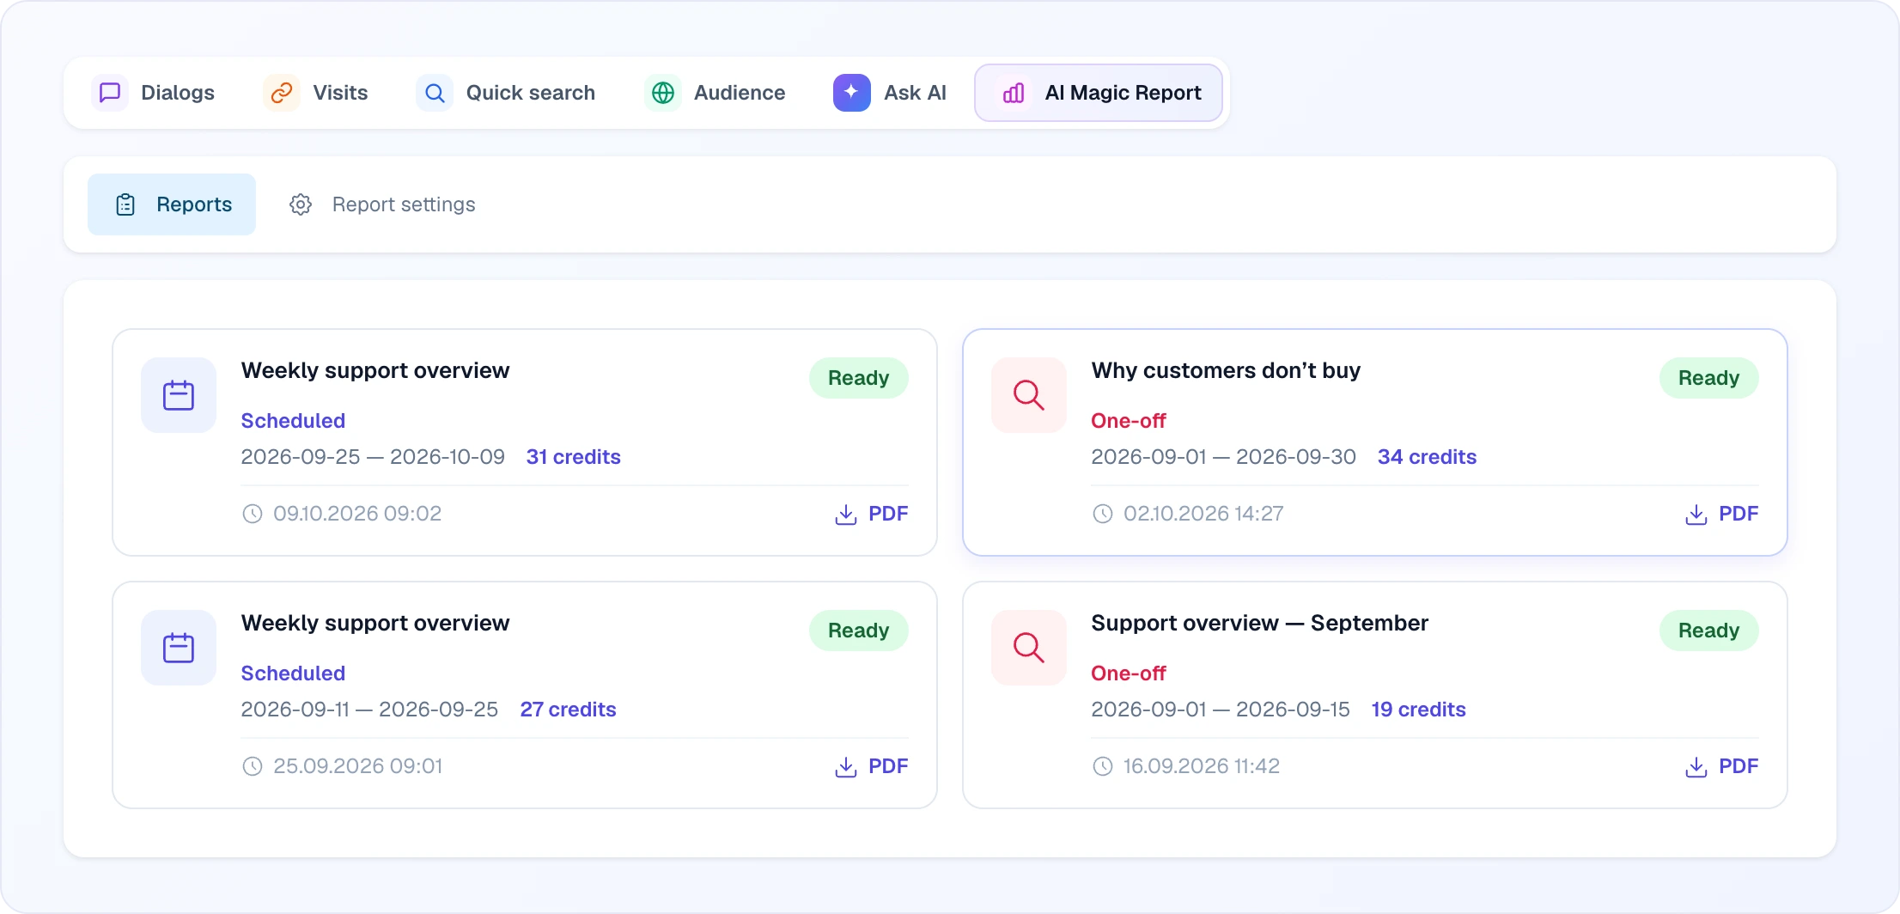Select the AI Magic Report tab
1900x914 pixels.
point(1099,93)
